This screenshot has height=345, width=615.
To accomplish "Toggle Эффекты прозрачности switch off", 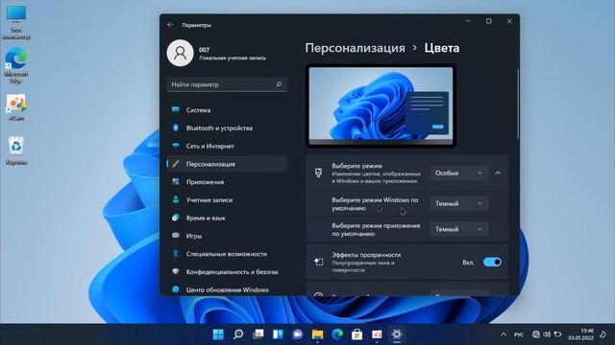I will tap(492, 262).
